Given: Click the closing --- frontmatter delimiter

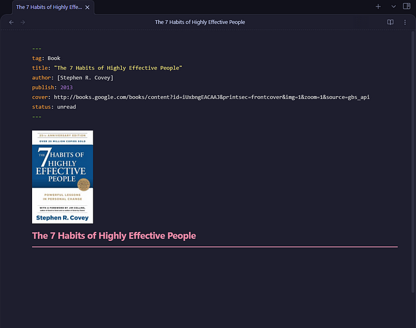Looking at the screenshot, I should (x=37, y=117).
